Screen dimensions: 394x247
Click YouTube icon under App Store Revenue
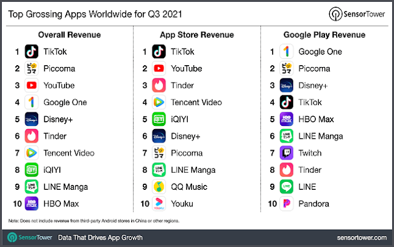coord(159,68)
